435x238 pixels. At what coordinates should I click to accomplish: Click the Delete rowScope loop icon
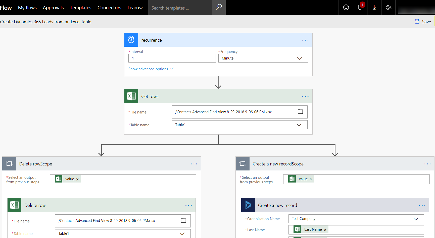pos(9,163)
